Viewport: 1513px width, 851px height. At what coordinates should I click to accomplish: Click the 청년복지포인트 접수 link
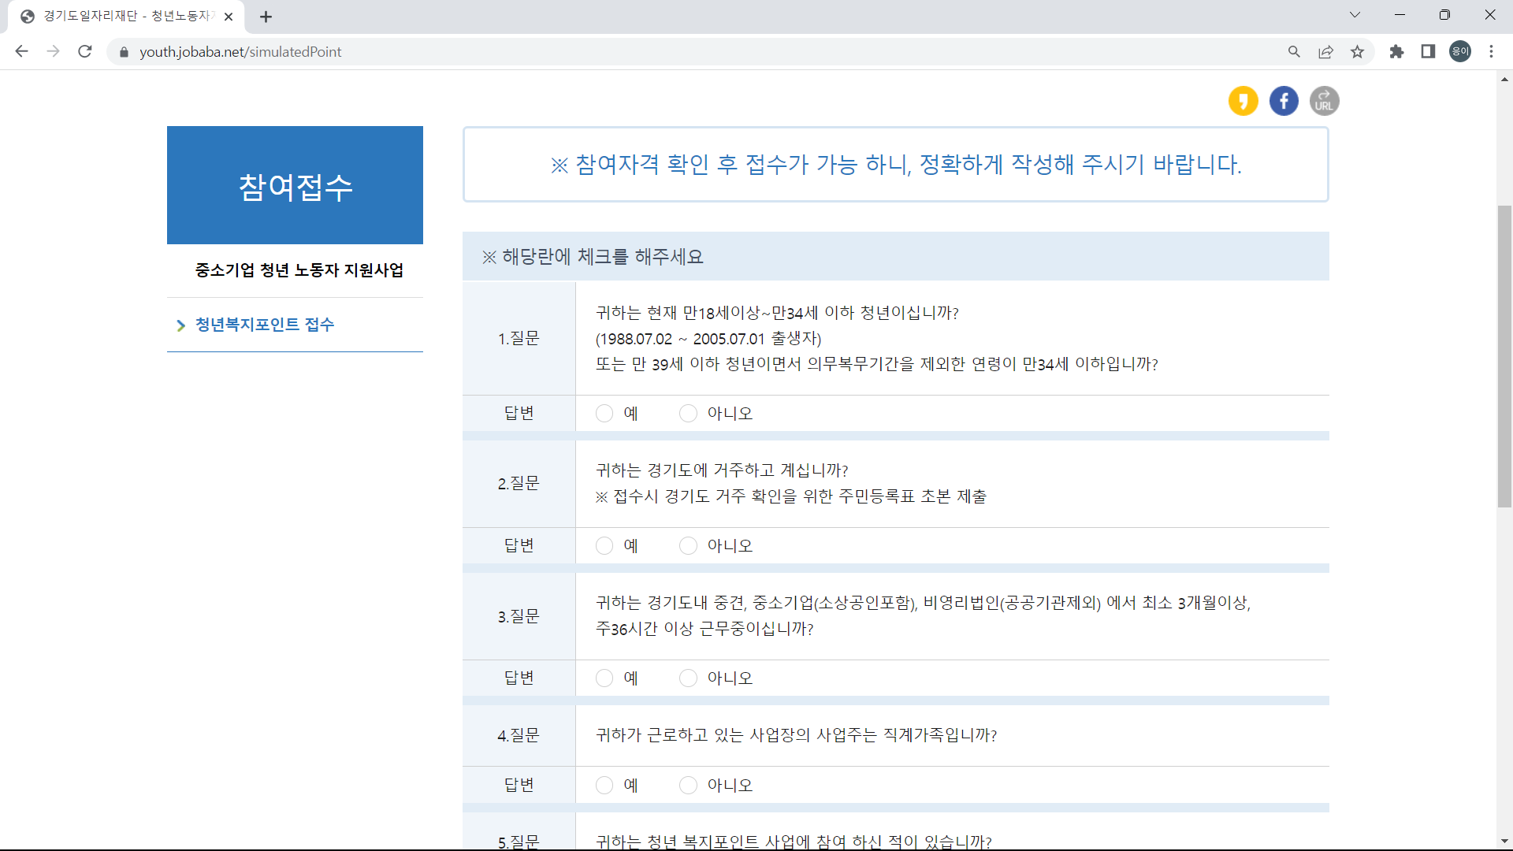pos(265,325)
